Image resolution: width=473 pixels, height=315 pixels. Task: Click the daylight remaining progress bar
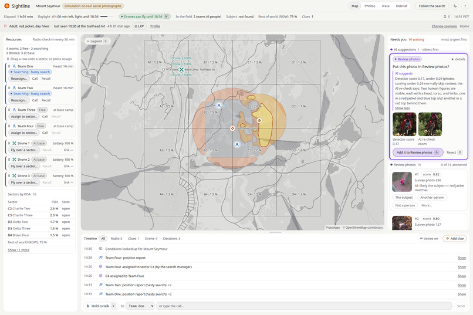[106, 16]
